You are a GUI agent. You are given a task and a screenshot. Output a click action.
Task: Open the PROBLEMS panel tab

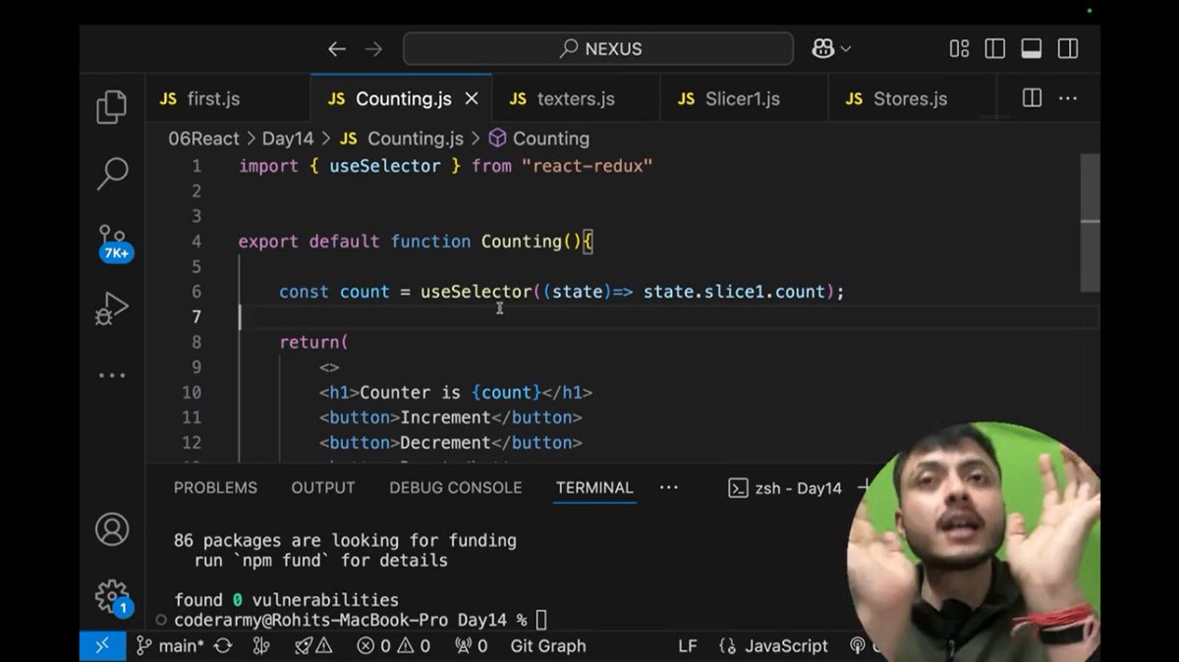point(215,487)
